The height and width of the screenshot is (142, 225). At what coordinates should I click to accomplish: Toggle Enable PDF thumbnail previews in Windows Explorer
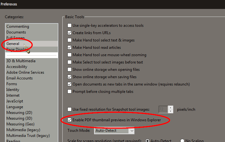click(x=69, y=120)
